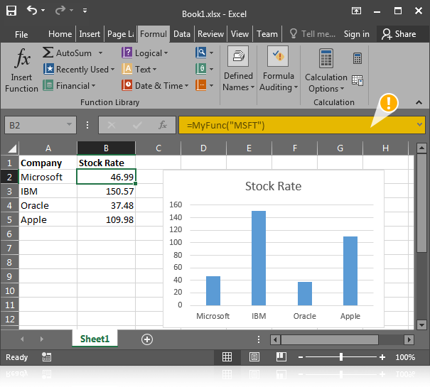Click the Insert Function fx button
The width and height of the screenshot is (430, 387).
[x=21, y=70]
